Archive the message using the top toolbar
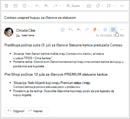Screen dimensions: 130x119 15,6
